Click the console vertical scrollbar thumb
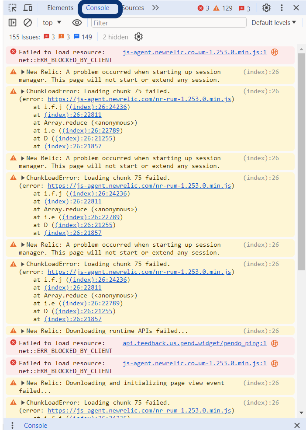The image size is (306, 430). click(x=301, y=162)
